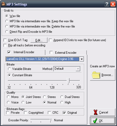Click the yellow folder Browse icon
Image resolution: width=117 pixels, height=126 pixels.
coord(96,75)
